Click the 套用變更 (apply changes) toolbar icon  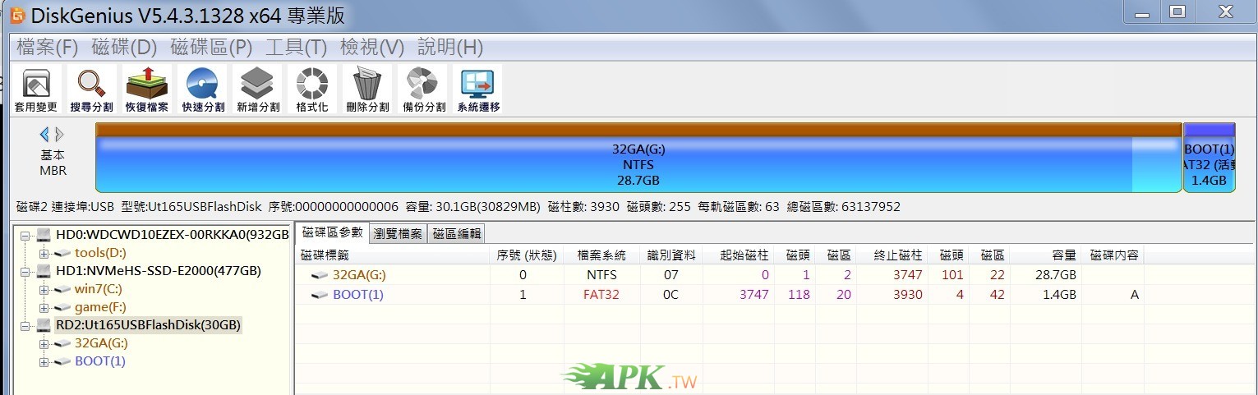point(36,90)
